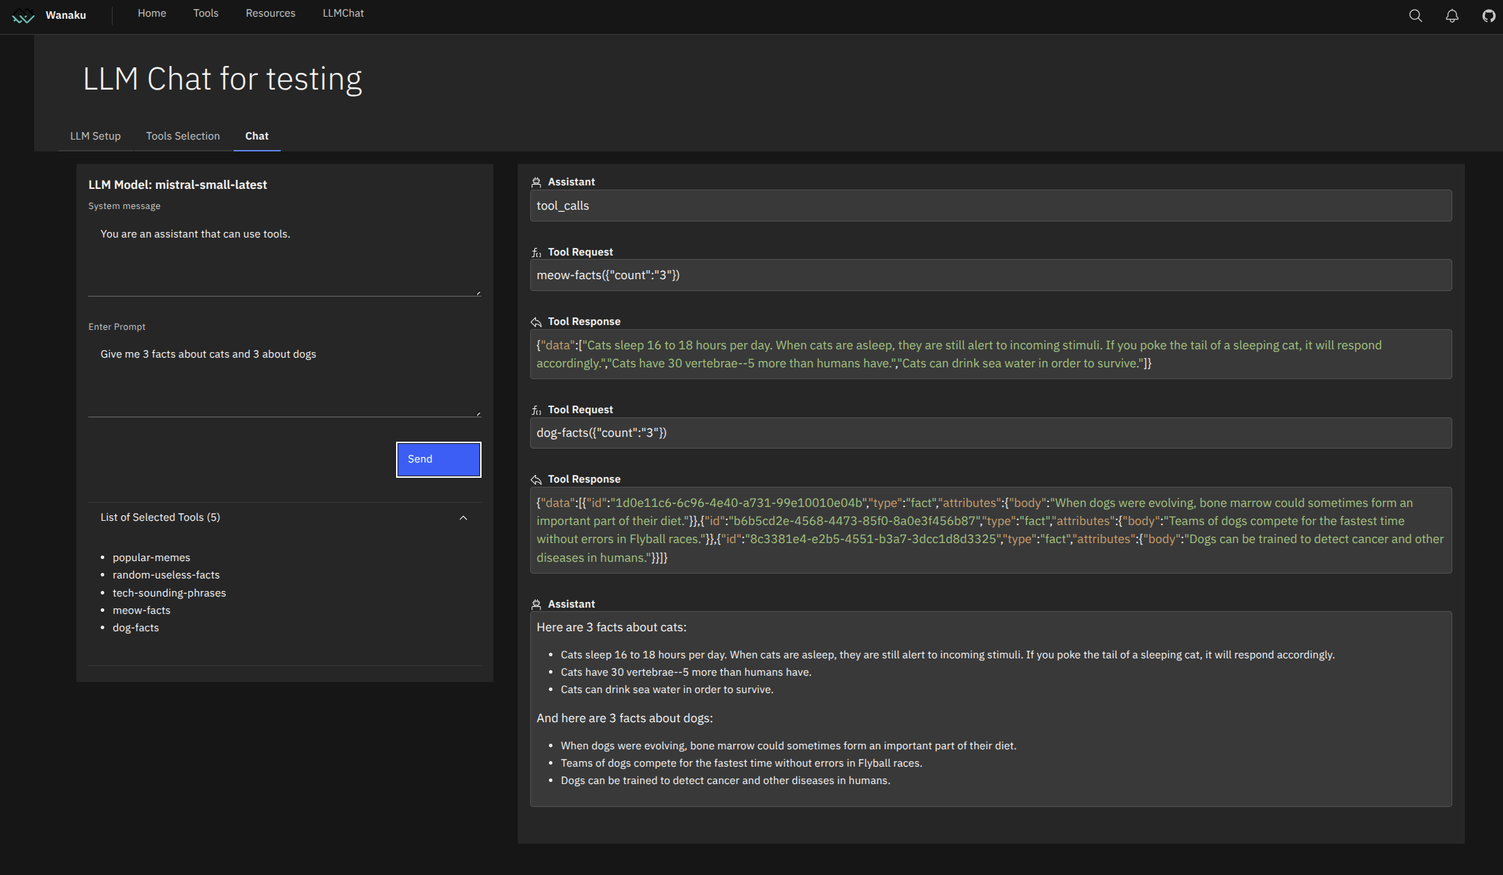Go to LLMChat in navigation bar
Image resolution: width=1503 pixels, height=875 pixels.
(x=343, y=13)
